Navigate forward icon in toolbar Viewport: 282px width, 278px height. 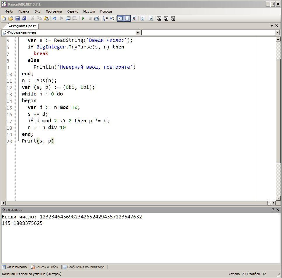click(x=75, y=18)
